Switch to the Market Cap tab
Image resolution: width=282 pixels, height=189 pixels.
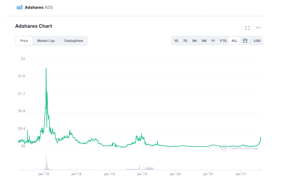pyautogui.click(x=46, y=41)
